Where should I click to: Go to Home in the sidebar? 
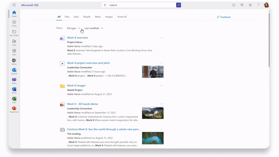coord(14,14)
